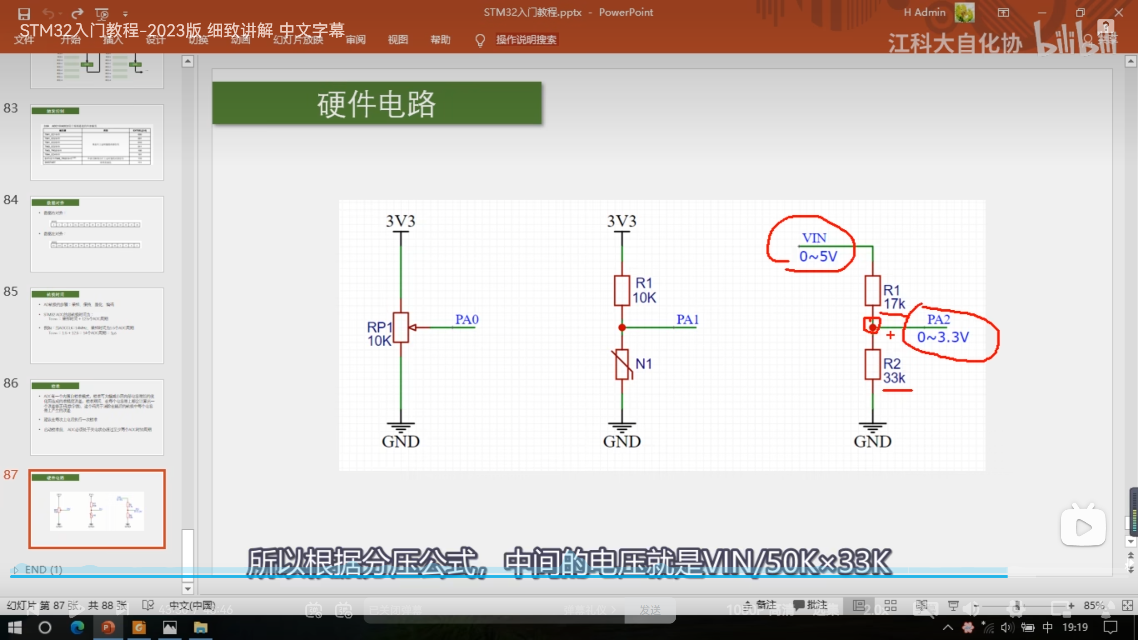The image size is (1138, 640).
Task: Click the 中文(中国) language indicator
Action: pyautogui.click(x=192, y=605)
